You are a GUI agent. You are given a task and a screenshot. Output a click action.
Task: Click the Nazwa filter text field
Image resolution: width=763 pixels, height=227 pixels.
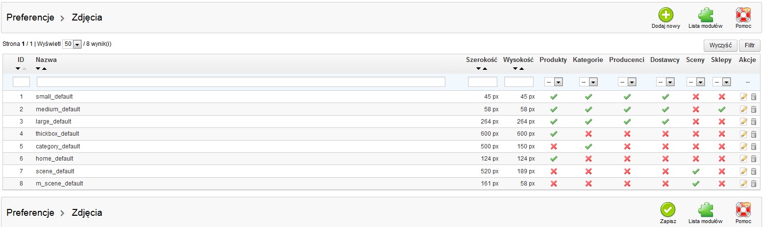[x=241, y=82]
